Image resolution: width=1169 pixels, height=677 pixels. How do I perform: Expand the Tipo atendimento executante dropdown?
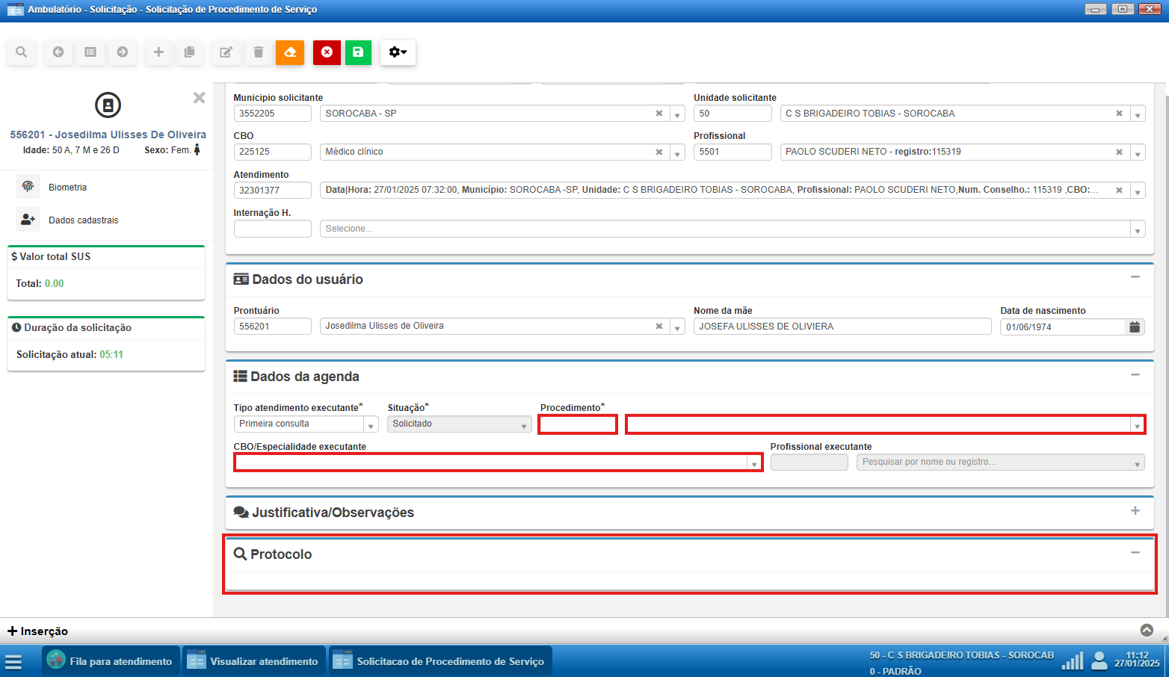click(371, 424)
